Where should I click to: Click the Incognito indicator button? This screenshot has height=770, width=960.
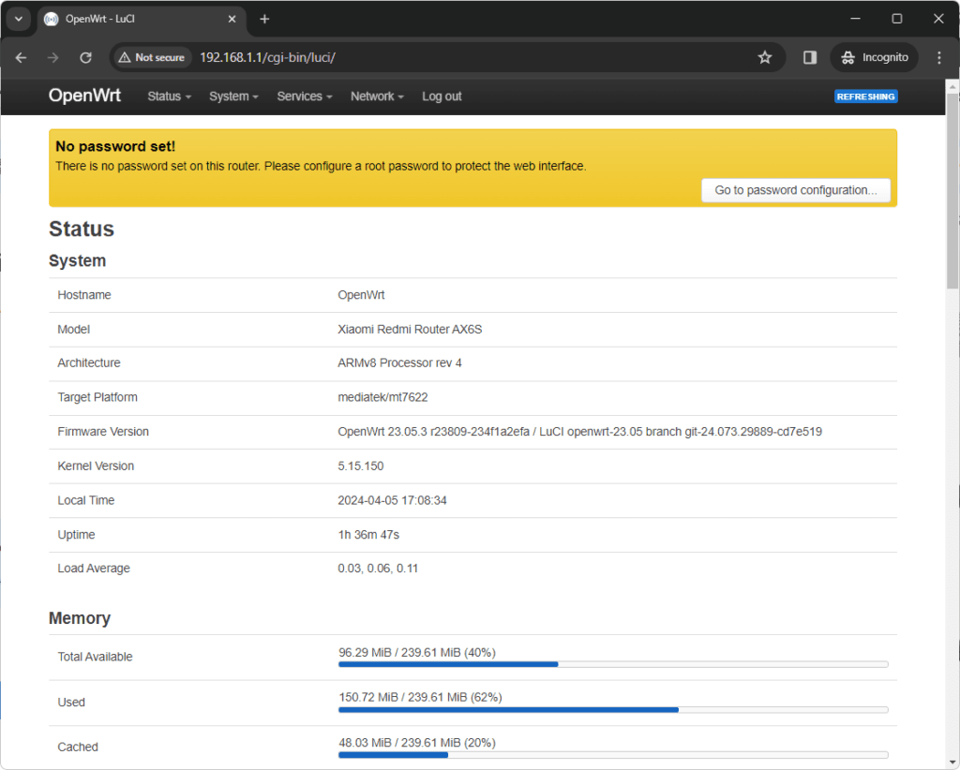(875, 57)
